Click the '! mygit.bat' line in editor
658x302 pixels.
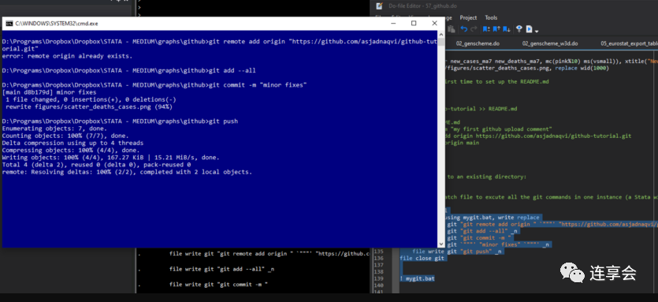point(418,278)
